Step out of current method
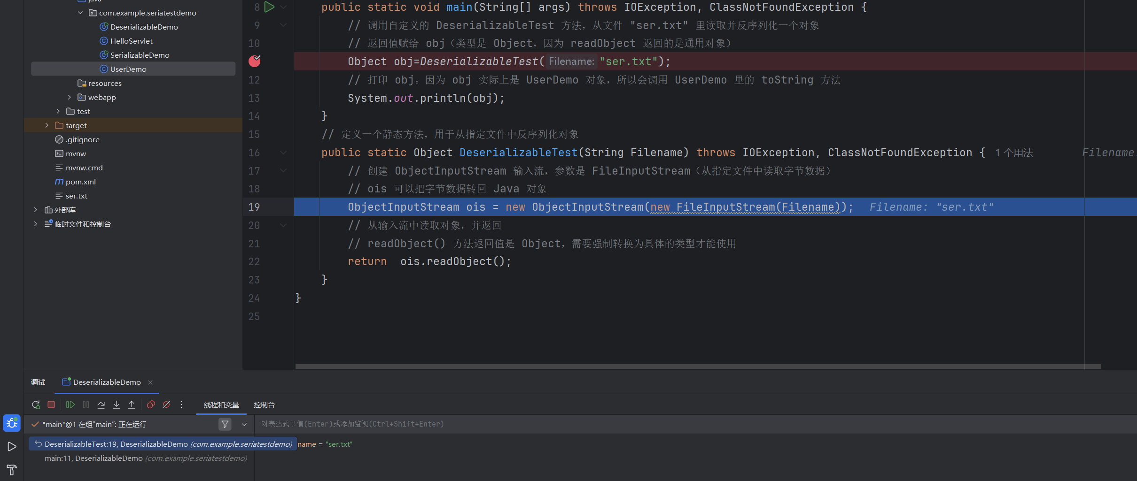Image resolution: width=1137 pixels, height=481 pixels. pos(132,405)
